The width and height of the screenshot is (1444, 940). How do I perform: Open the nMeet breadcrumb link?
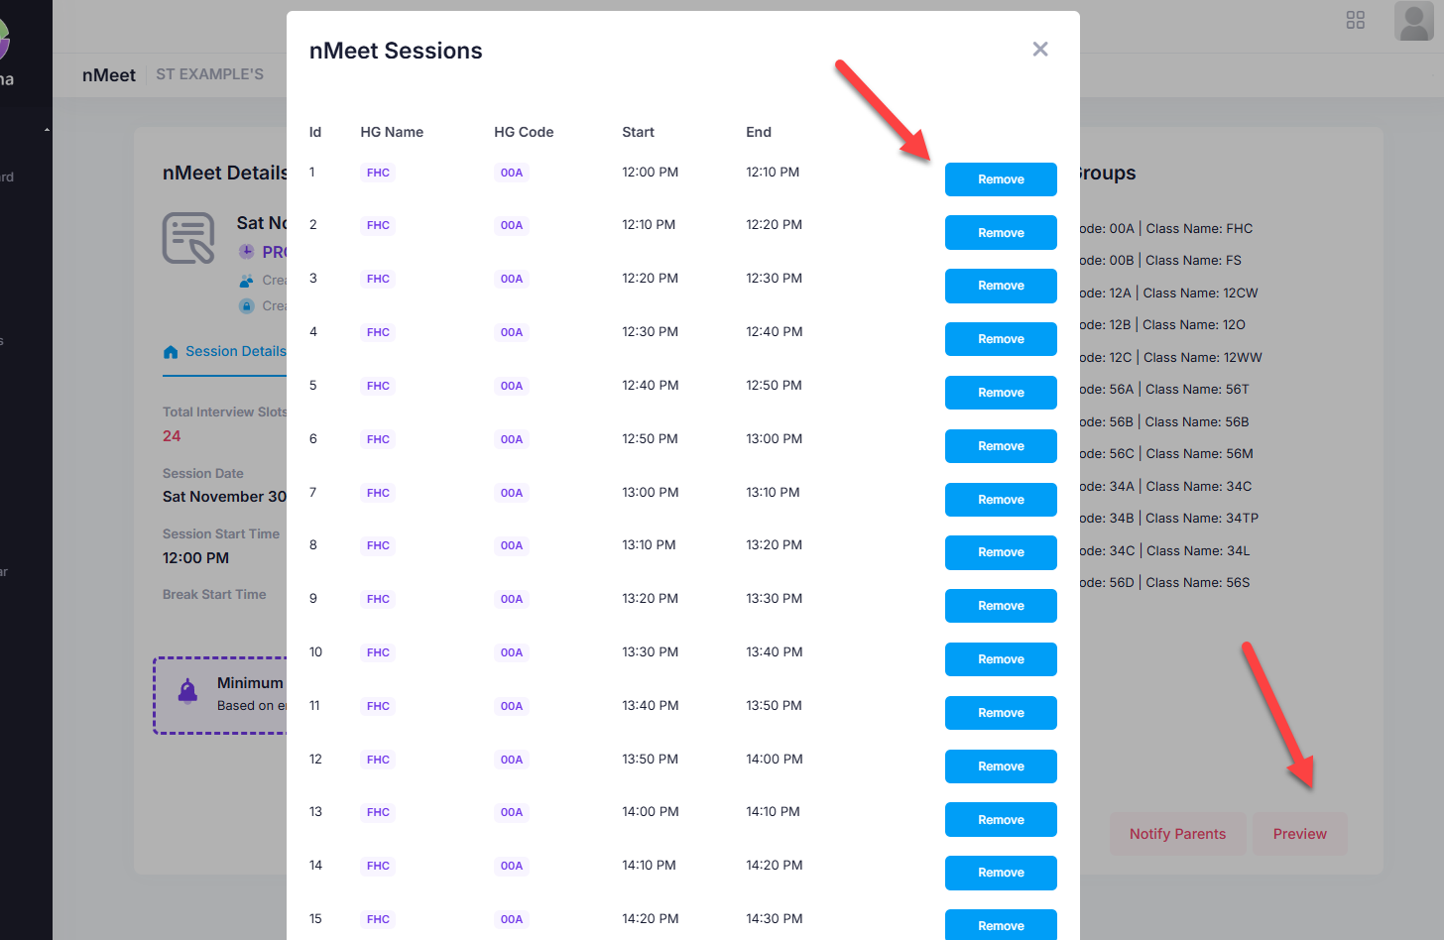pyautogui.click(x=109, y=75)
